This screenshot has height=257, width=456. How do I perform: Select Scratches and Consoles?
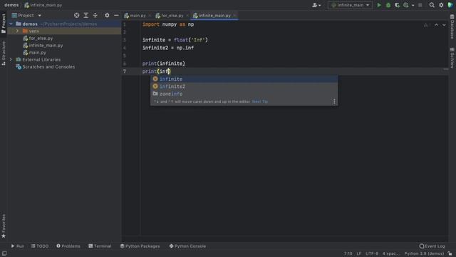48,66
